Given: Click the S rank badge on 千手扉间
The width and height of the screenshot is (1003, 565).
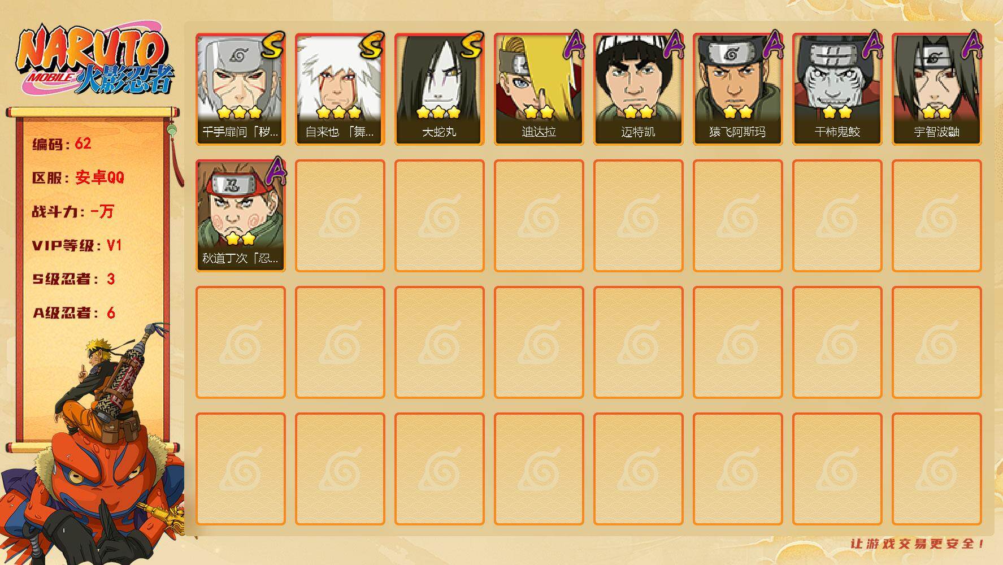Looking at the screenshot, I should (x=272, y=45).
